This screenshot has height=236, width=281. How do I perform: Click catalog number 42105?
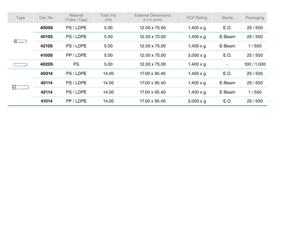coord(46,46)
